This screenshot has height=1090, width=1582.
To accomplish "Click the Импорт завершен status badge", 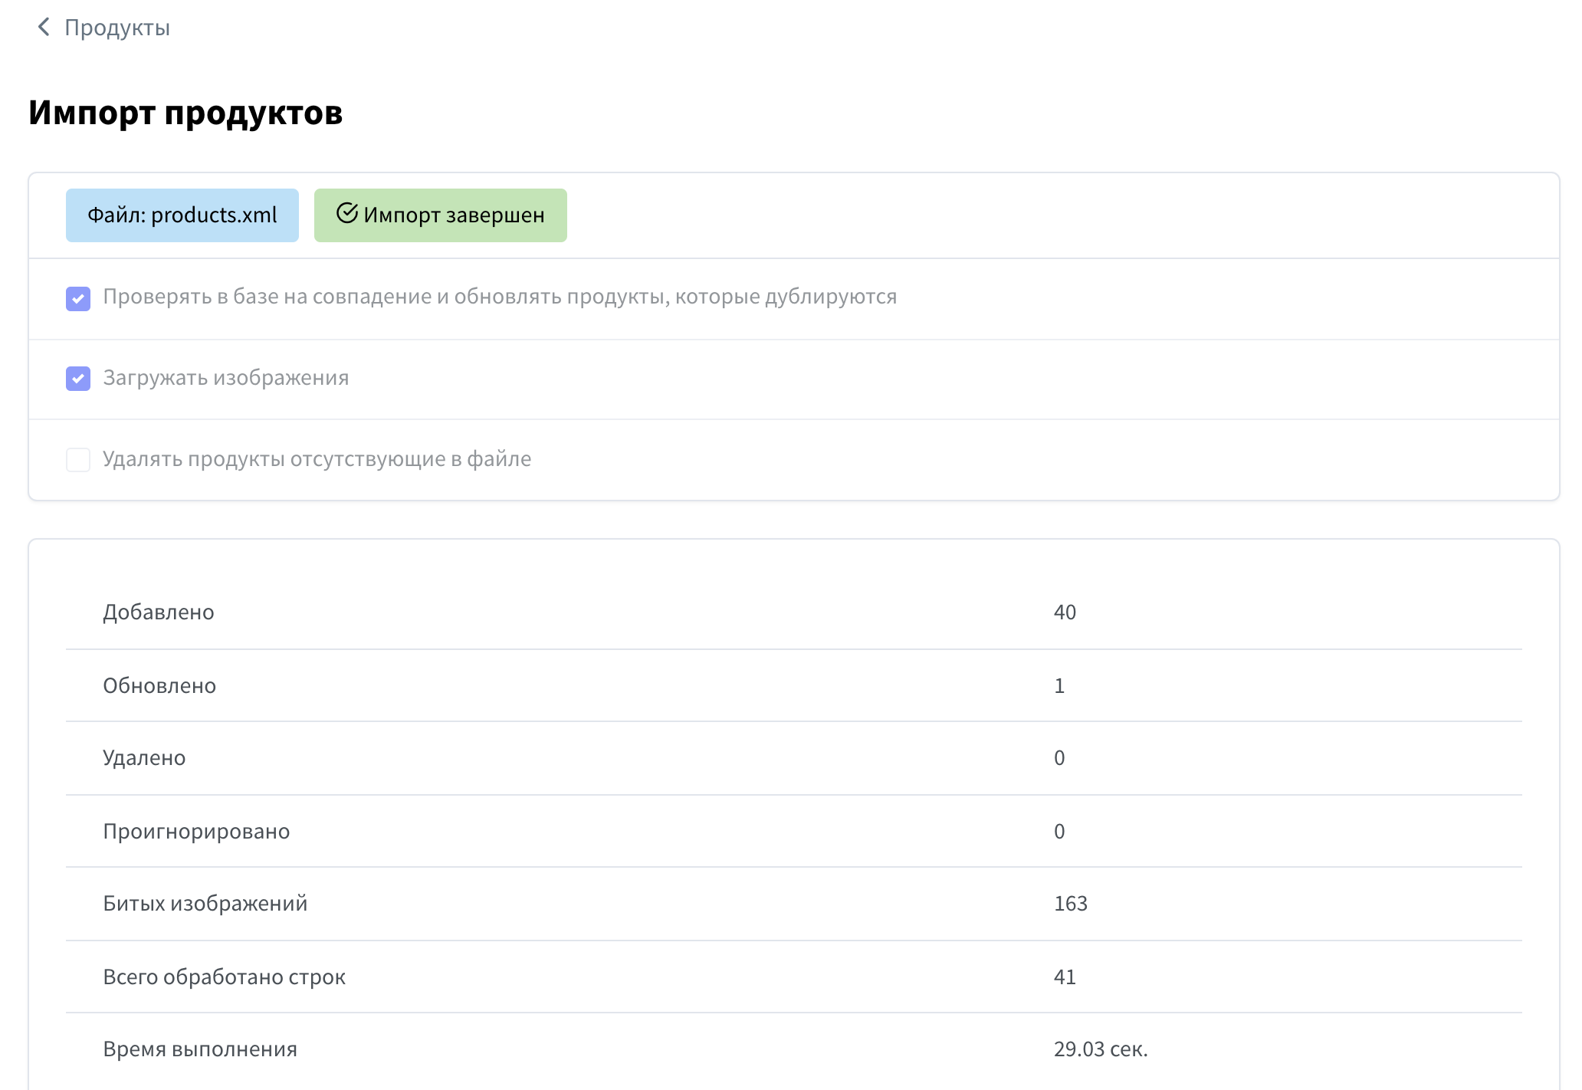I will [441, 215].
